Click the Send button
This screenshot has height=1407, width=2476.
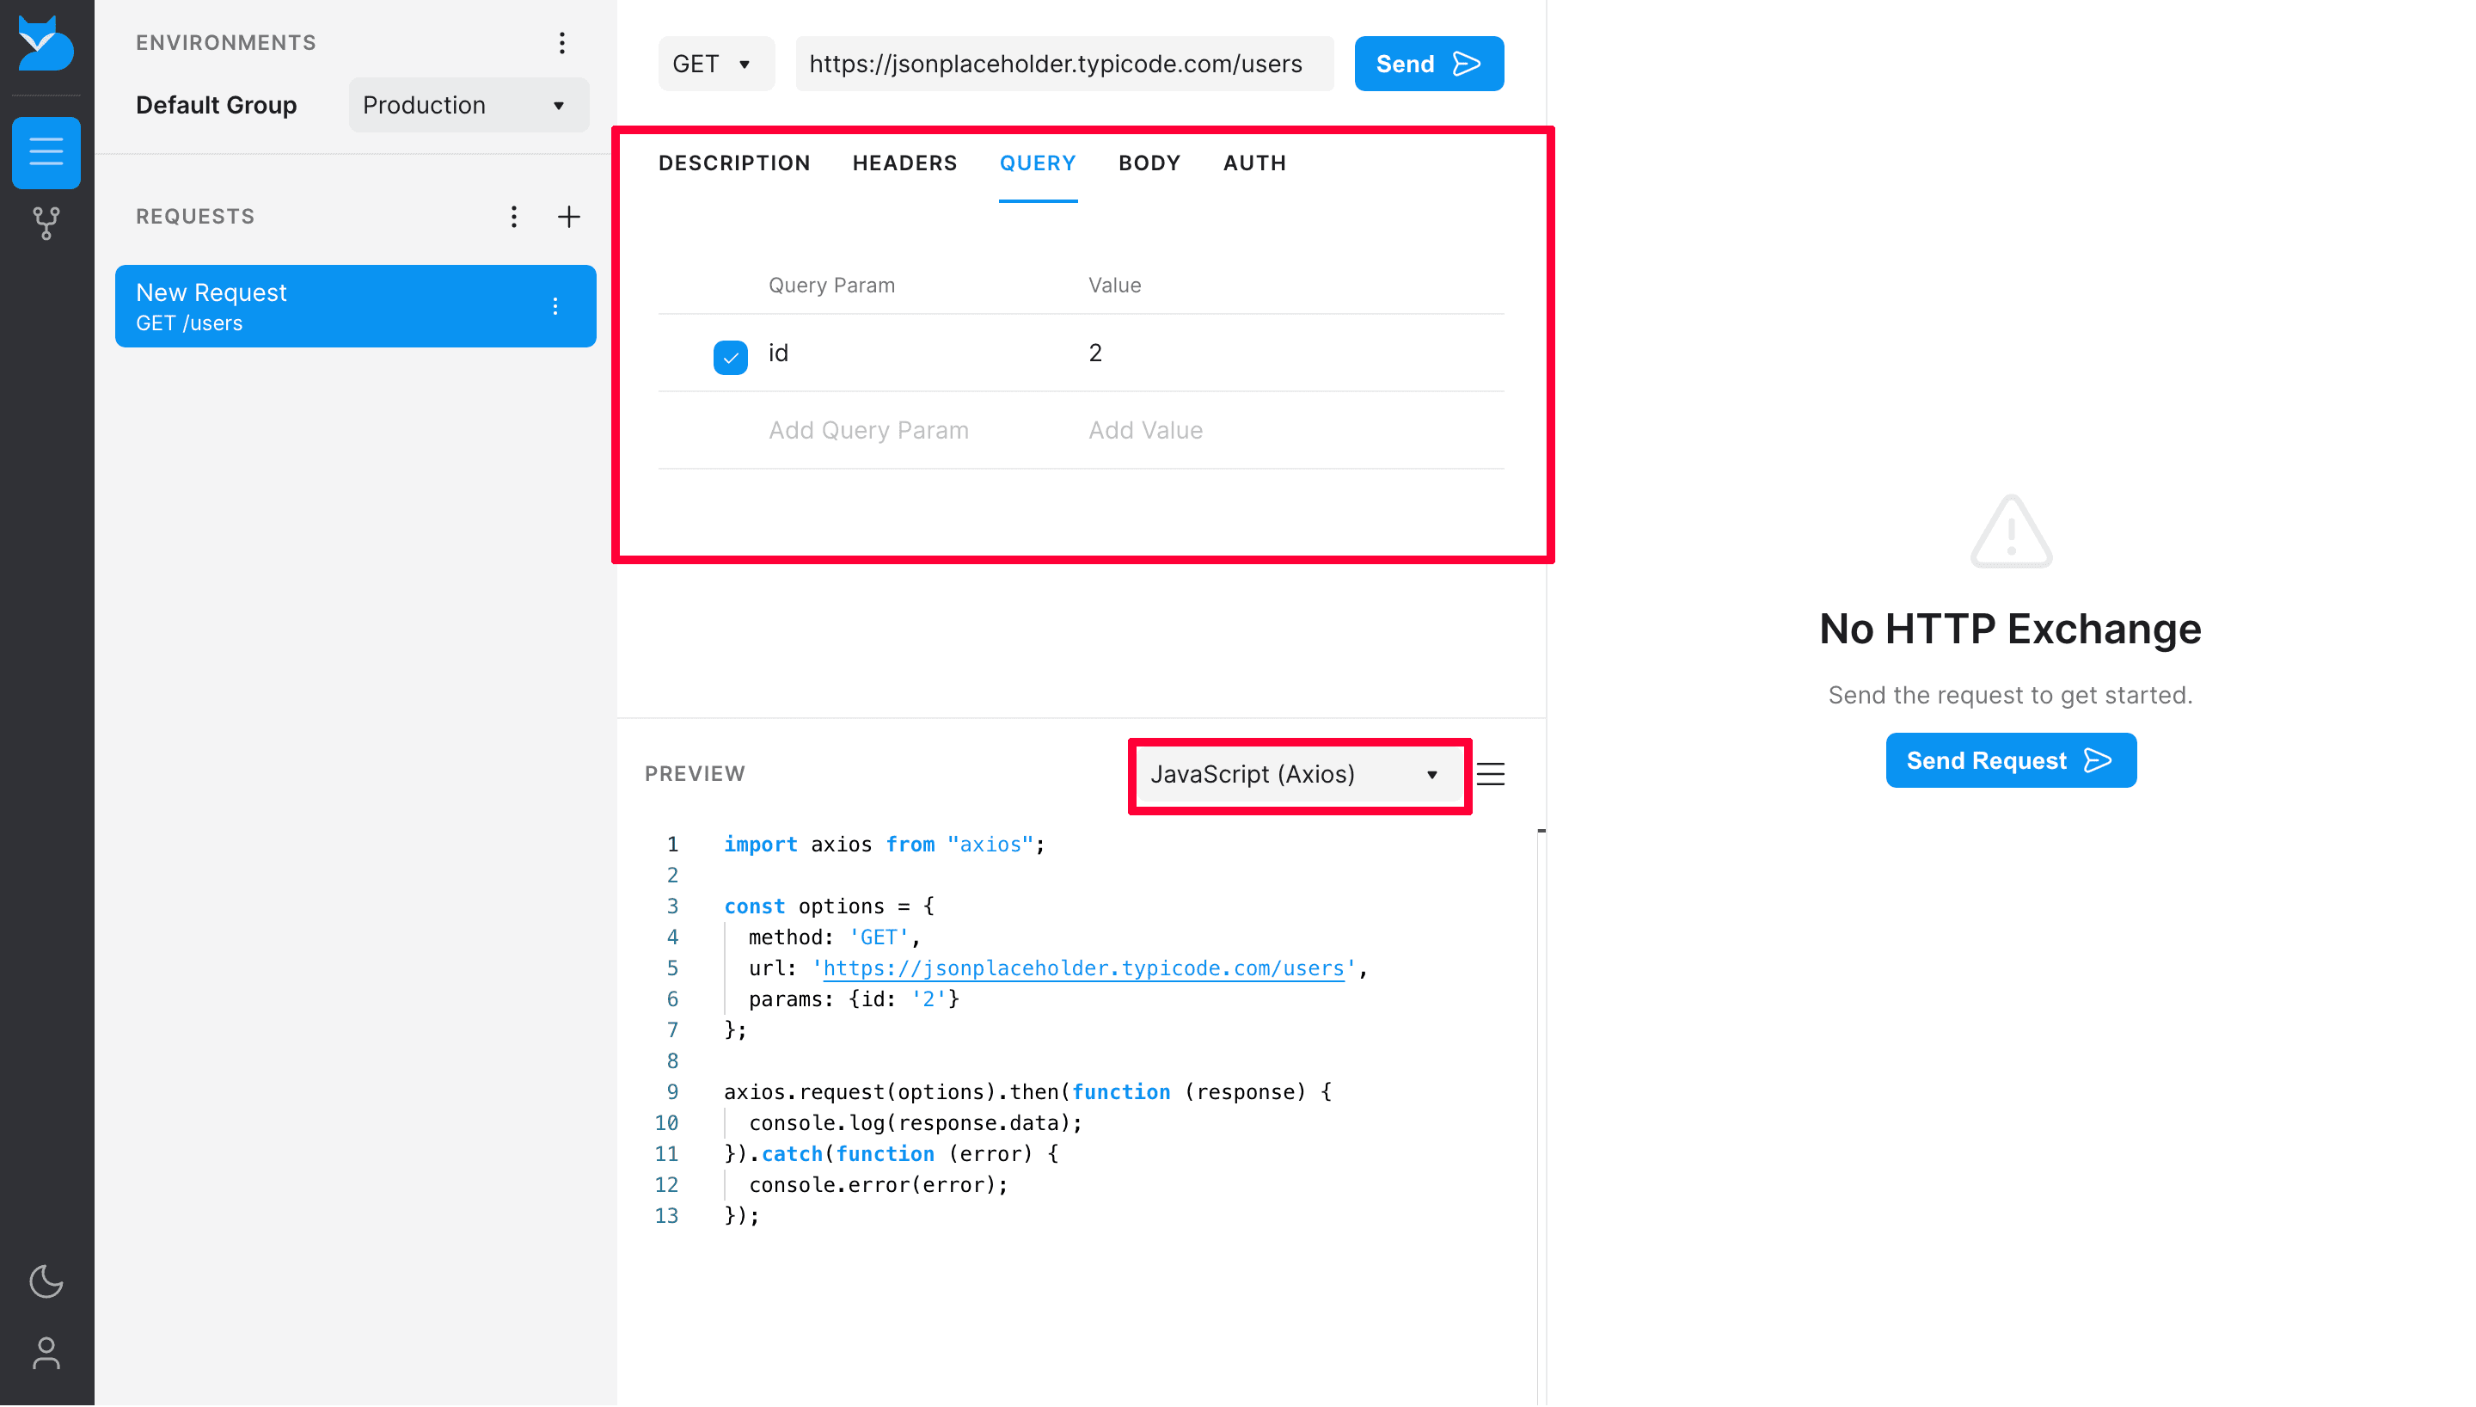click(1428, 63)
